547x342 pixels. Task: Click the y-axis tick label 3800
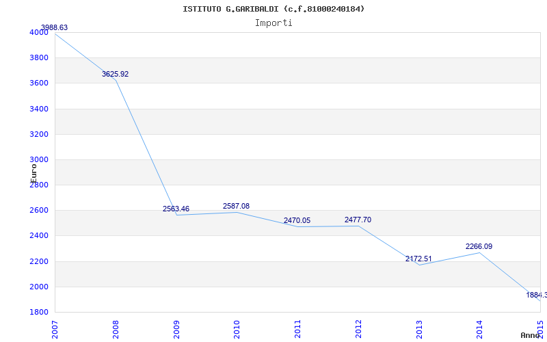(39, 57)
